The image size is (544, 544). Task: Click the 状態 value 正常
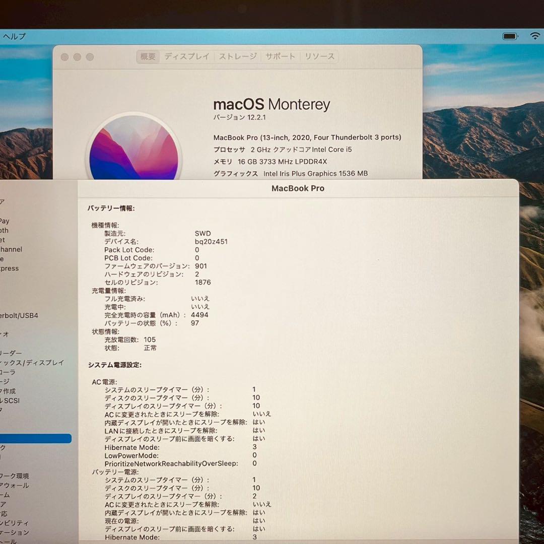click(150, 348)
